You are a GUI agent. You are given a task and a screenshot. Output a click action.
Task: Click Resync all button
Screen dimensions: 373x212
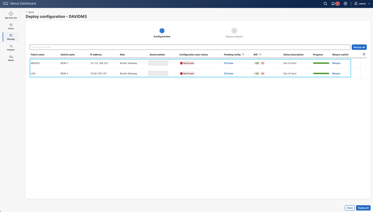click(359, 47)
